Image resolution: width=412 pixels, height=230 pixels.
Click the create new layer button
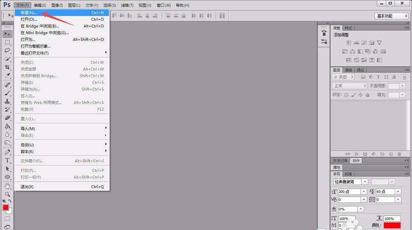tap(391, 154)
